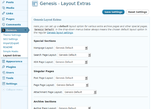Open the Pages menu
This screenshot has width=151, height=109.
[x=10, y=19]
